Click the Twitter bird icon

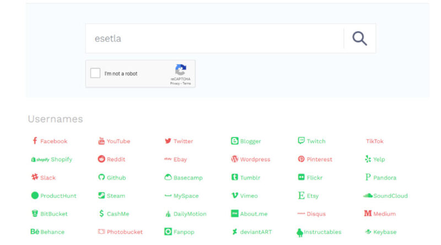168,141
